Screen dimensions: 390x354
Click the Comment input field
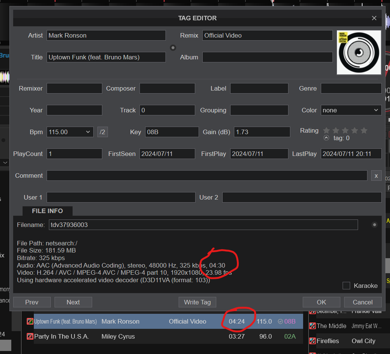click(207, 175)
